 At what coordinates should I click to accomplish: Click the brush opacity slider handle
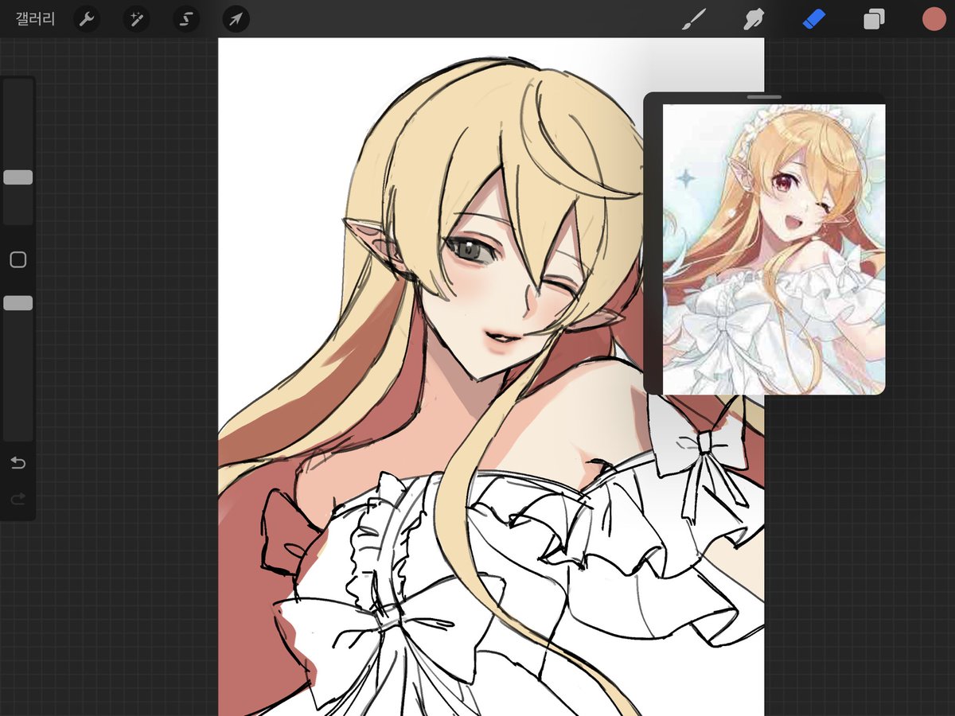18,303
